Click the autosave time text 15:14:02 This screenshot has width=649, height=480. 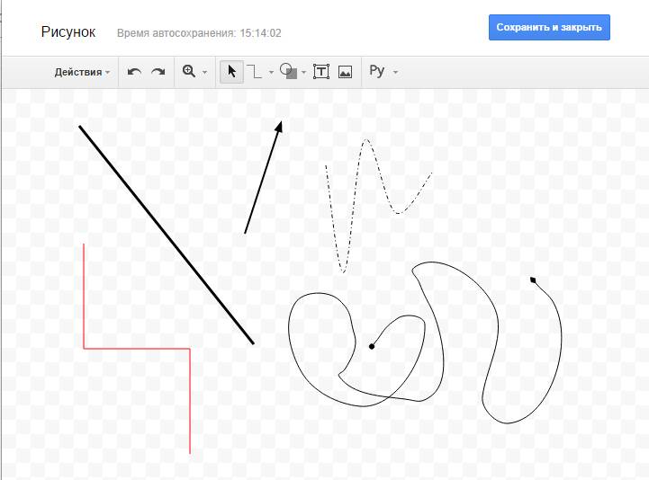tap(260, 33)
